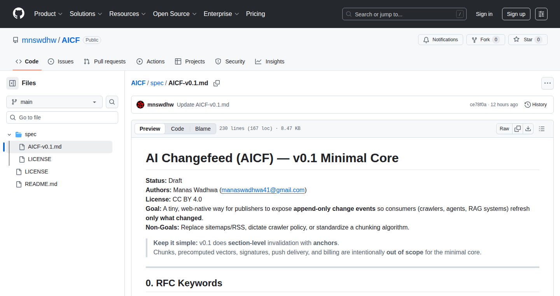The width and height of the screenshot is (560, 296).
Task: Click the AI Changefeed main heading
Action: 272,158
